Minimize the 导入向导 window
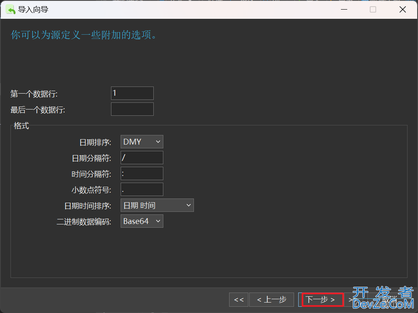 [344, 10]
